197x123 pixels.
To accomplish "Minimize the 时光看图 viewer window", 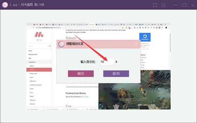I will click(x=176, y=5).
